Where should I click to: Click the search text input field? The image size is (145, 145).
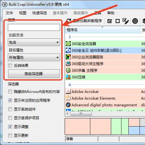34,27
